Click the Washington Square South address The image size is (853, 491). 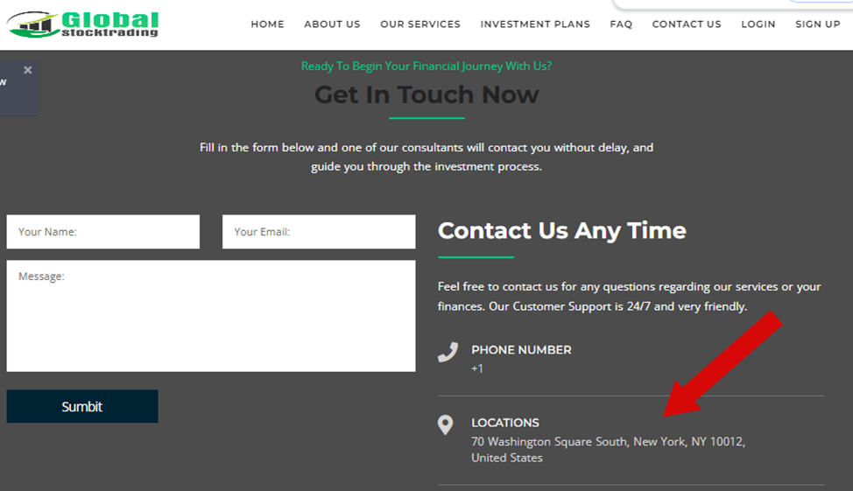tap(608, 449)
